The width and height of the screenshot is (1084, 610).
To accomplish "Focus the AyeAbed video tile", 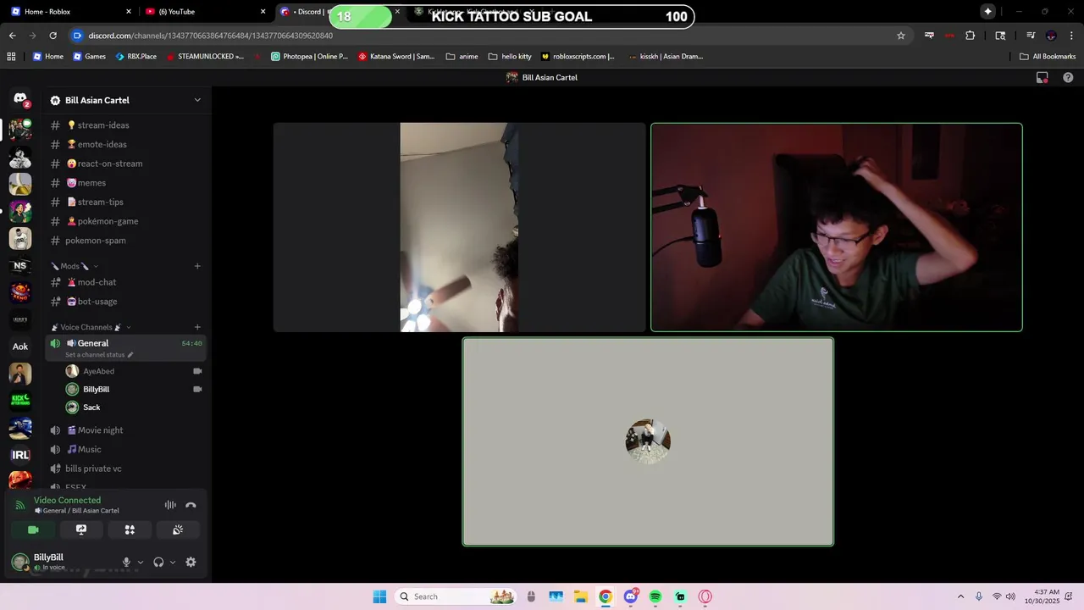I will (x=459, y=227).
